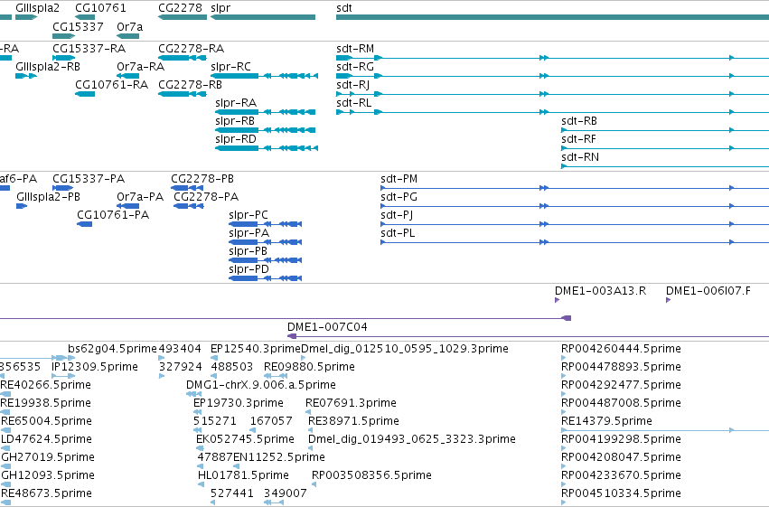Screen dimensions: 769x507
Task: Select the DME1-006I07.F marker
Action: pyautogui.click(x=668, y=300)
